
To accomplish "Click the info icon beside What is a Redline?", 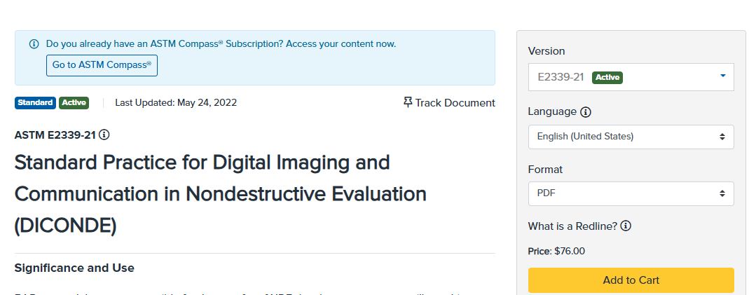I will pos(626,226).
